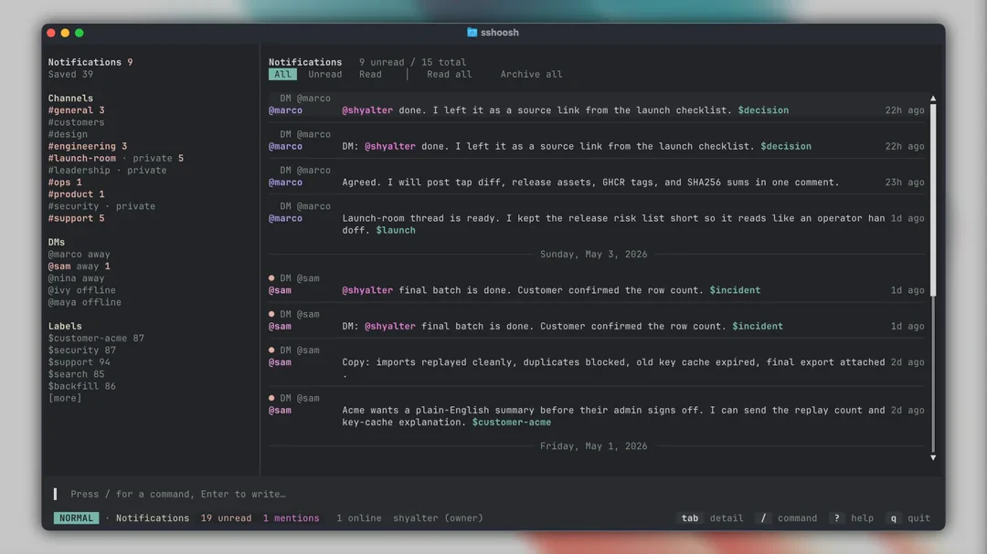Open DM with @ivy in sidebar
The height and width of the screenshot is (554, 987).
click(x=82, y=290)
